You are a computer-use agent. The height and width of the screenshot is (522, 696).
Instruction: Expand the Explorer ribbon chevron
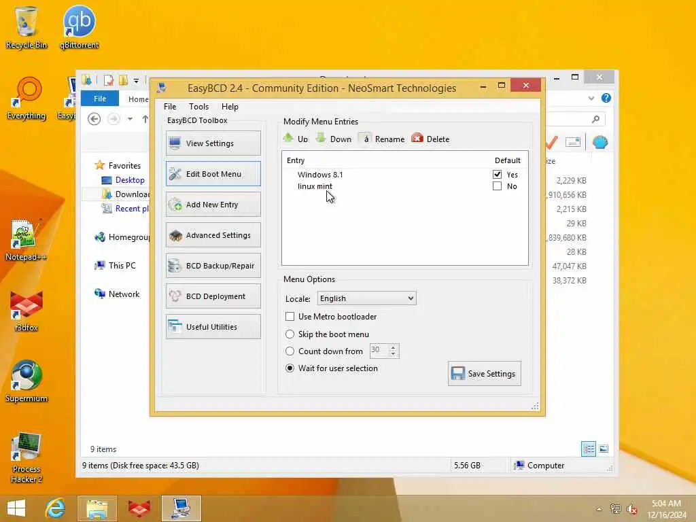pyautogui.click(x=591, y=98)
